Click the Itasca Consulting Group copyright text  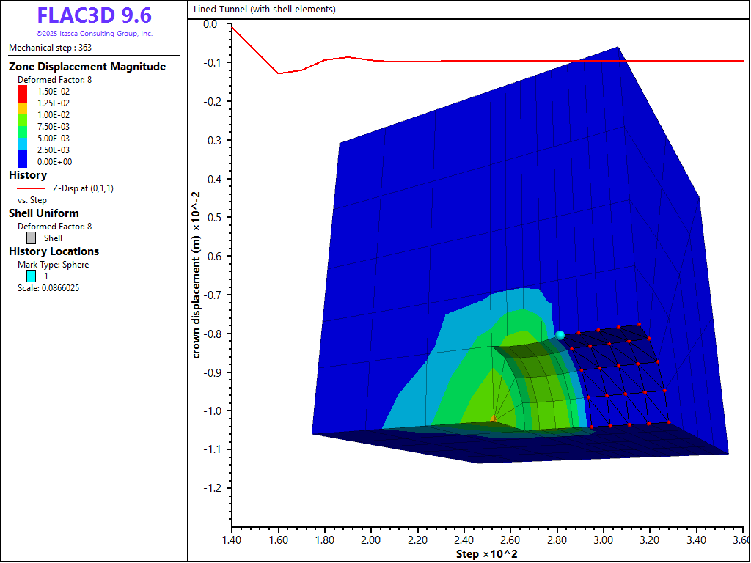click(x=94, y=34)
